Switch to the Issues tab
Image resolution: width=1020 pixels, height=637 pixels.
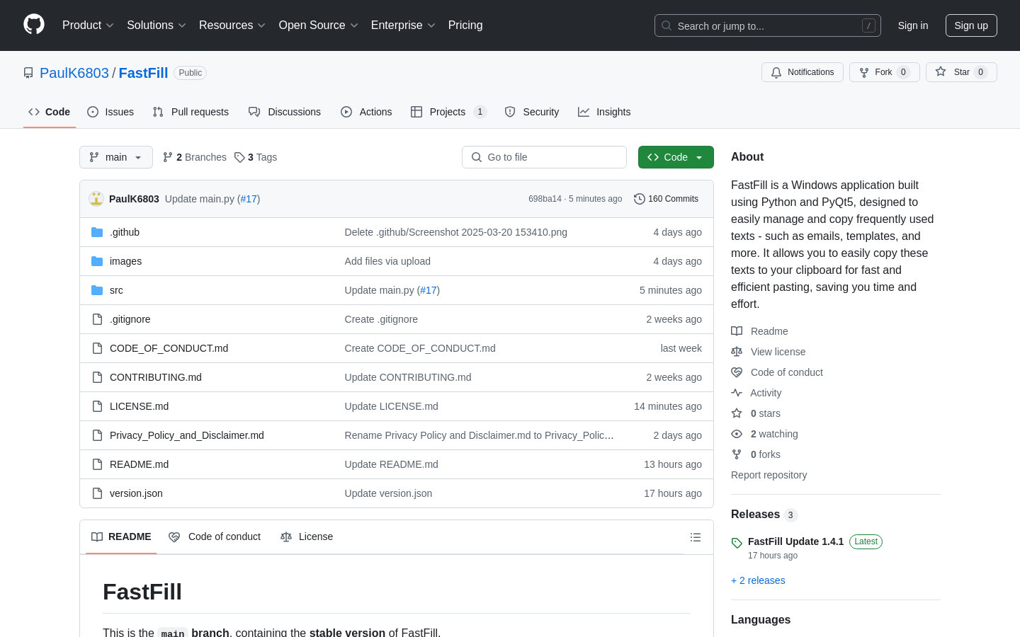point(110,112)
